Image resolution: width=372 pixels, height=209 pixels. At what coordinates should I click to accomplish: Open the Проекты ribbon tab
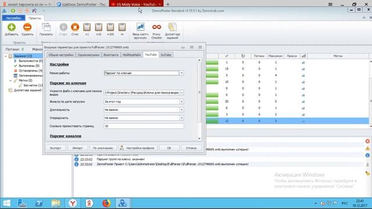coord(35,18)
